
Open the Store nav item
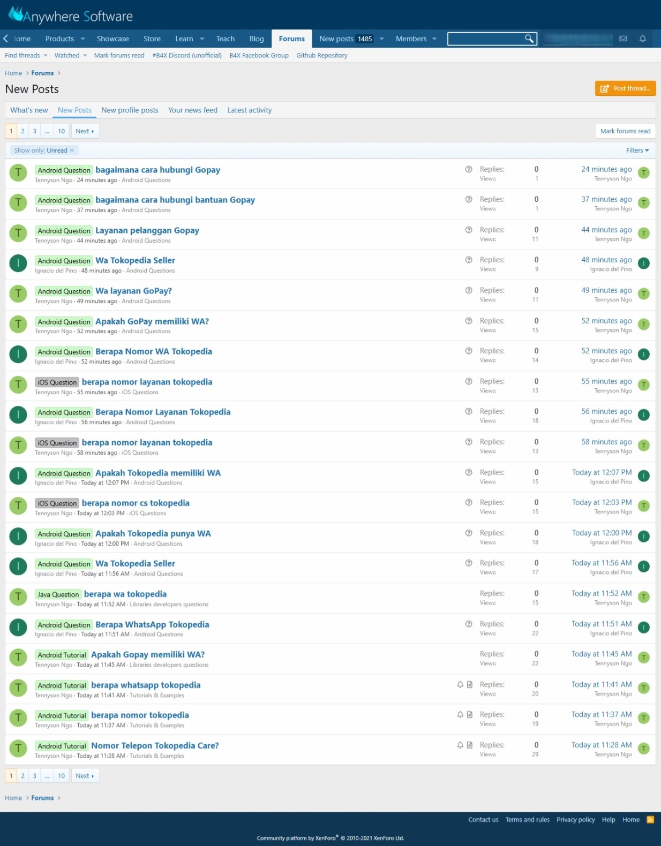152,39
